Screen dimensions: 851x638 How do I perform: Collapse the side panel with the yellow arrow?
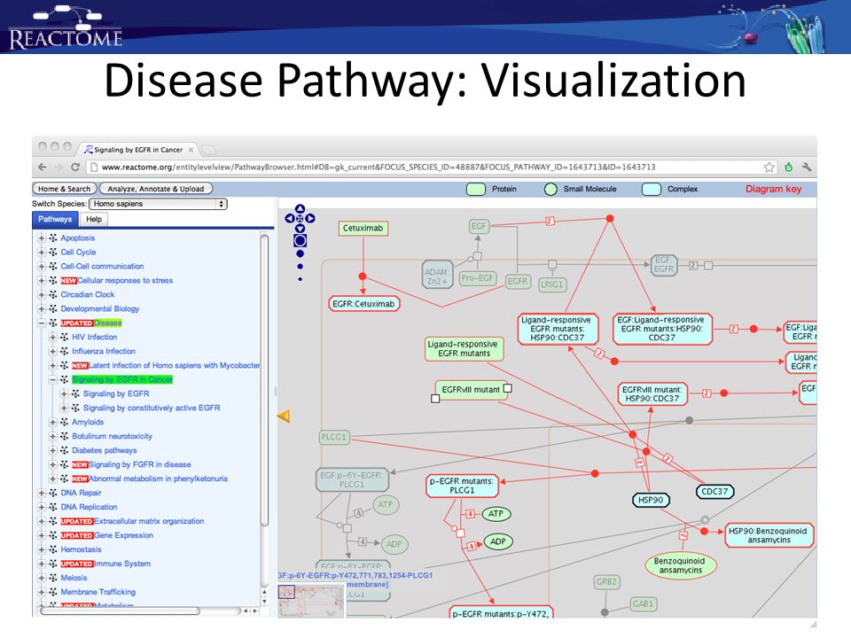(284, 416)
